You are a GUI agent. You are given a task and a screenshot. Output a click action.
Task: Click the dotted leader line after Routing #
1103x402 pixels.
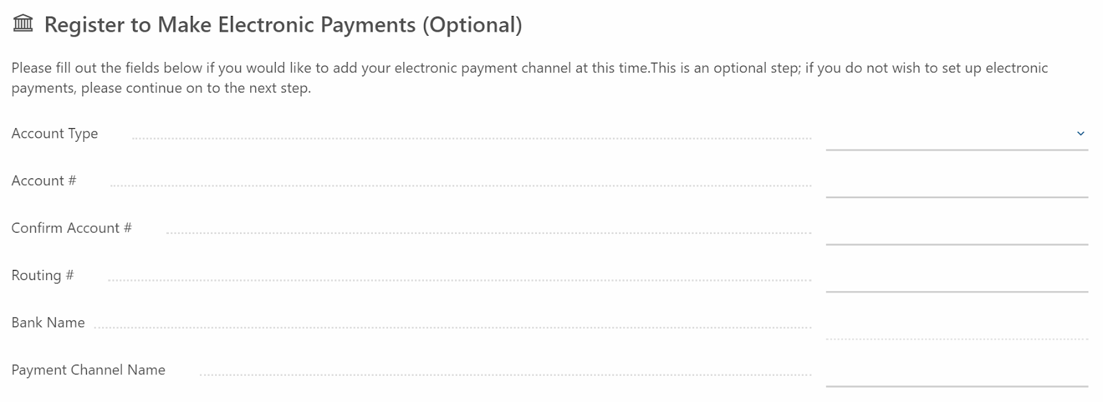point(460,280)
